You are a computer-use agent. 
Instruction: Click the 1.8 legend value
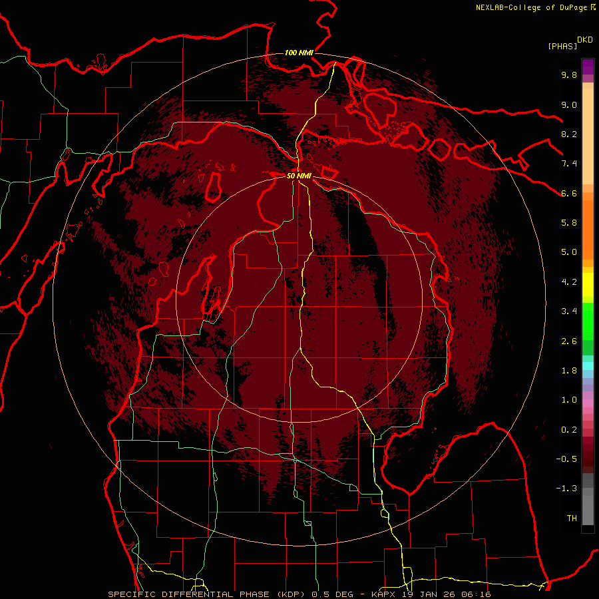(569, 371)
